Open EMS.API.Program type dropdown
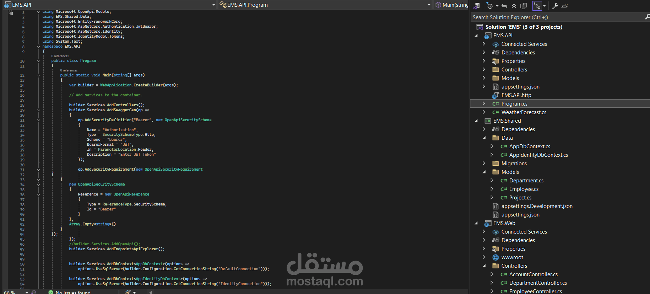 click(x=429, y=5)
